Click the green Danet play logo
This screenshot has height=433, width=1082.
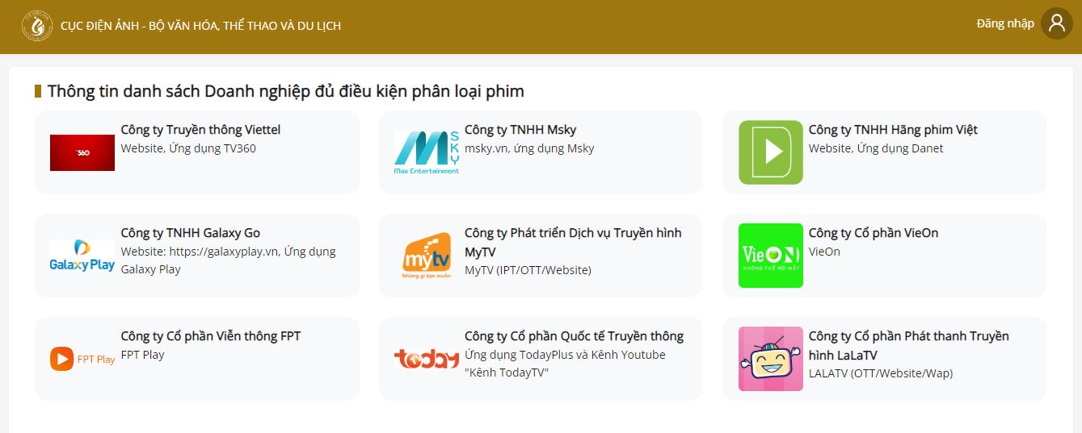click(770, 152)
